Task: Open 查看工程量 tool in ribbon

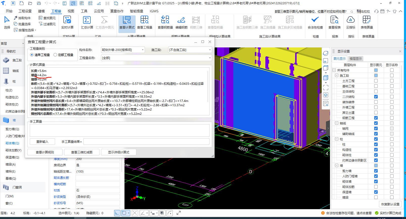Action: click(144, 23)
